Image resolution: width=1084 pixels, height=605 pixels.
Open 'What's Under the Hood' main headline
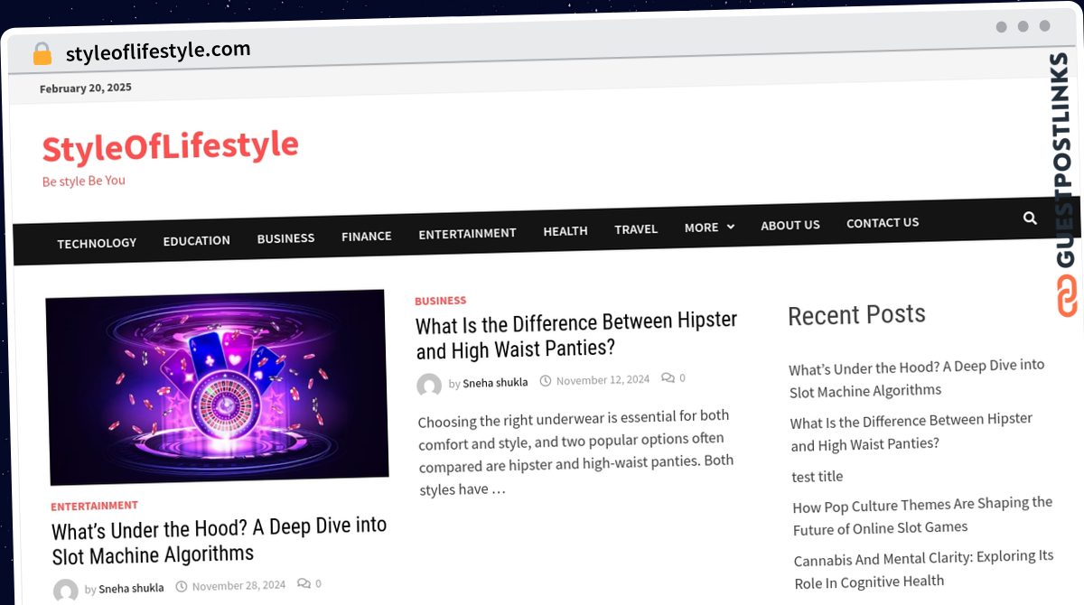(x=220, y=540)
